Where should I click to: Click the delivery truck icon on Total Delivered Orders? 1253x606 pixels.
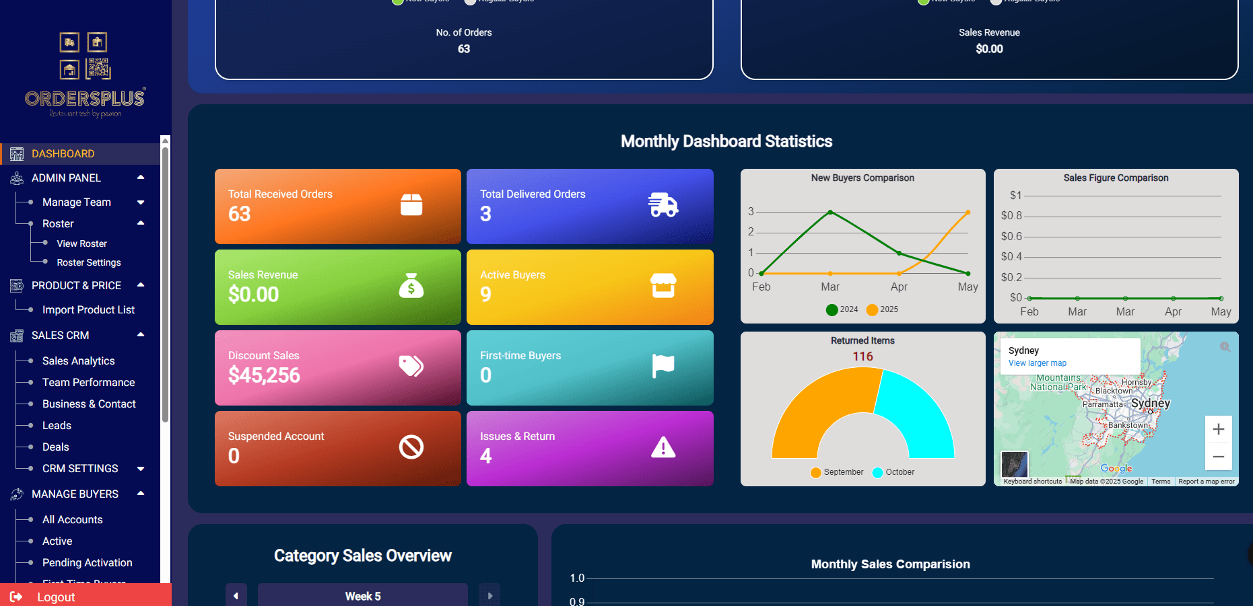[x=663, y=205]
